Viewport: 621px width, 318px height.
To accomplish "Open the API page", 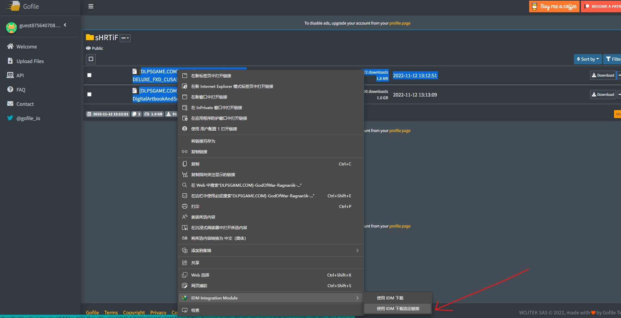I will click(x=20, y=76).
